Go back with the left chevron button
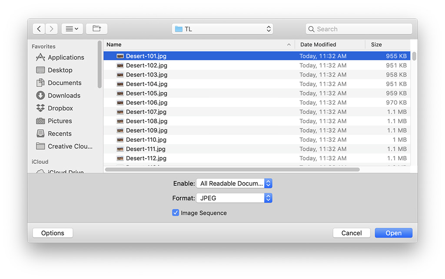445x279 pixels. (39, 29)
